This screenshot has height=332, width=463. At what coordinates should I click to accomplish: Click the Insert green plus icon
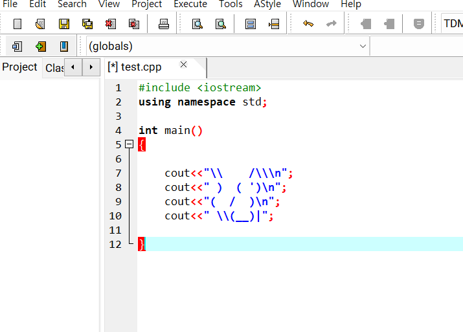coord(41,47)
